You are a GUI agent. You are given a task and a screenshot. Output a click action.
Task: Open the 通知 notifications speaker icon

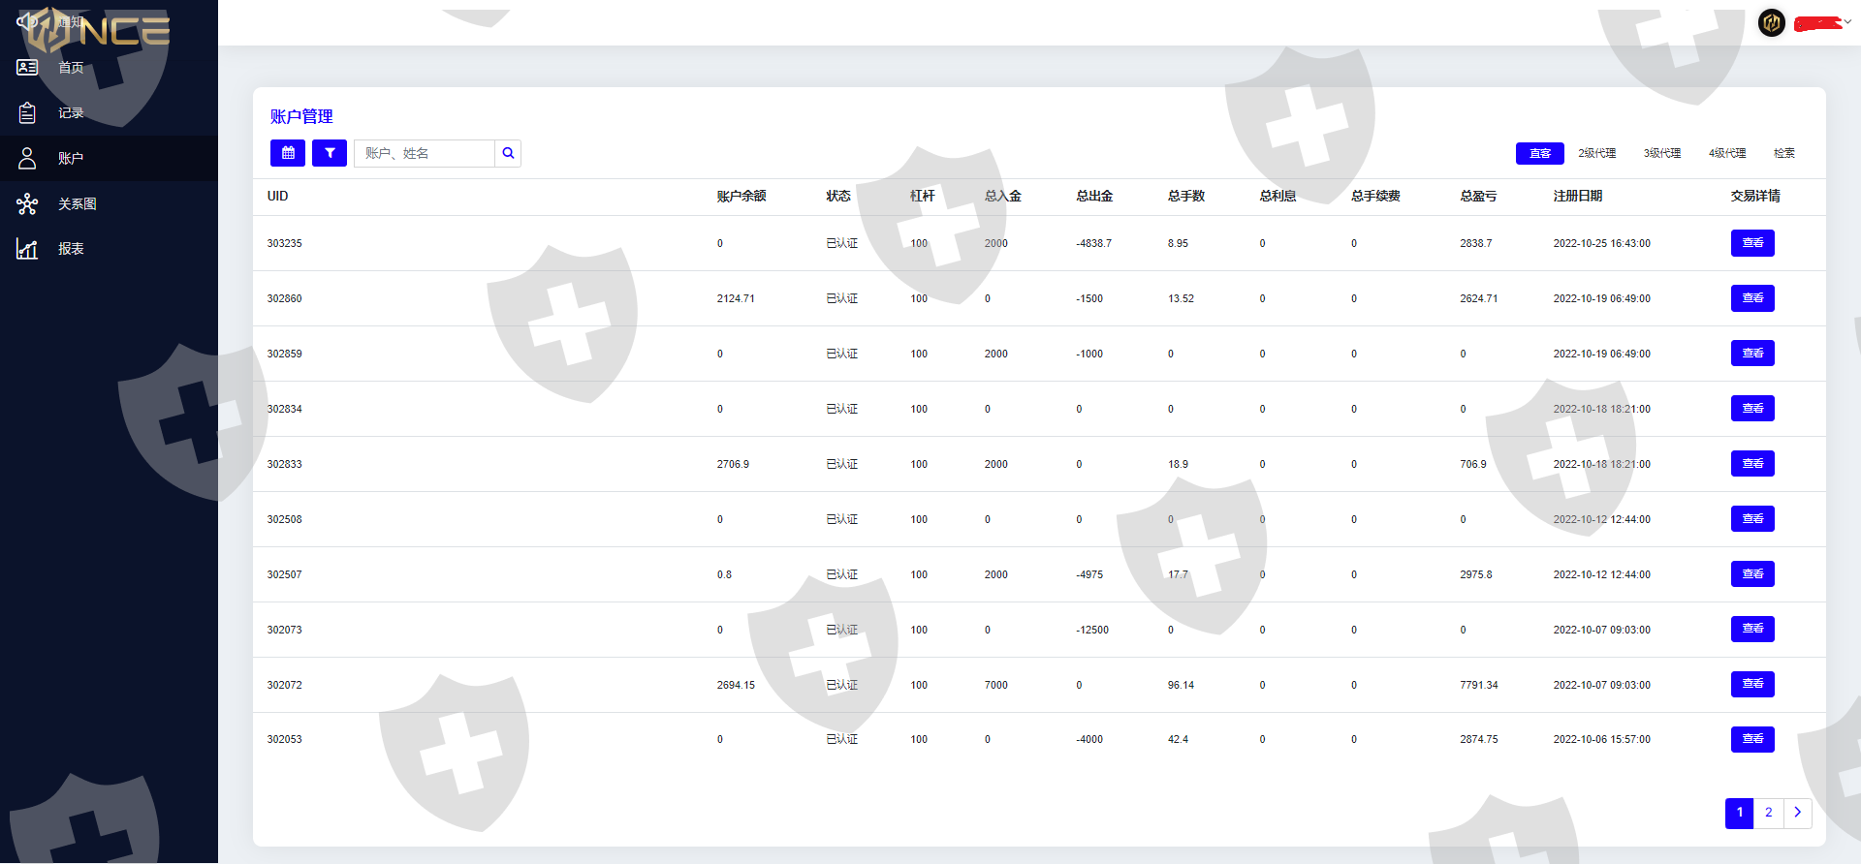pos(26,20)
